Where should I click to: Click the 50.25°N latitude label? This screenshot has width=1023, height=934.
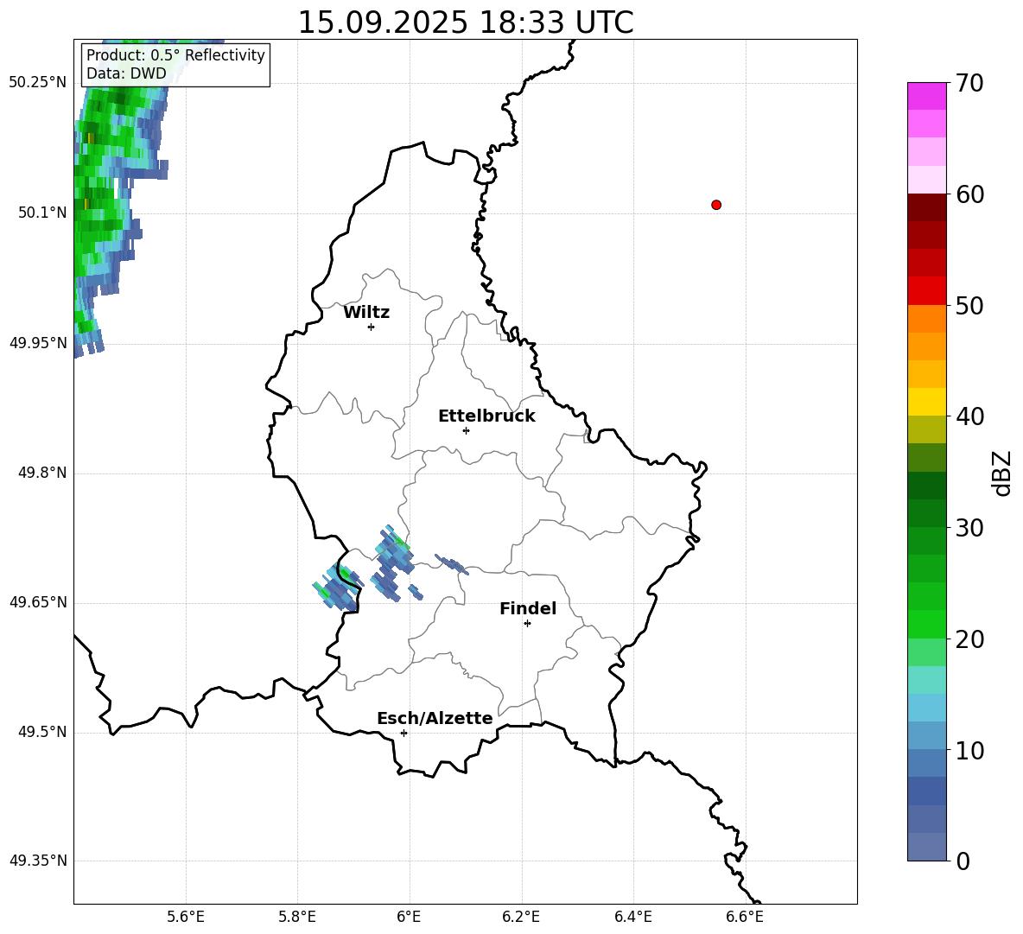pos(38,83)
